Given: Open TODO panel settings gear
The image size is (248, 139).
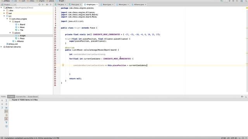Looking at the screenshot, I should [242, 97].
